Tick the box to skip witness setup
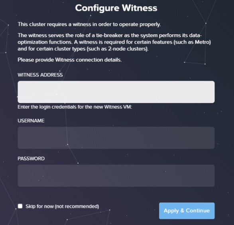Image resolution: width=234 pixels, height=225 pixels. click(20, 206)
